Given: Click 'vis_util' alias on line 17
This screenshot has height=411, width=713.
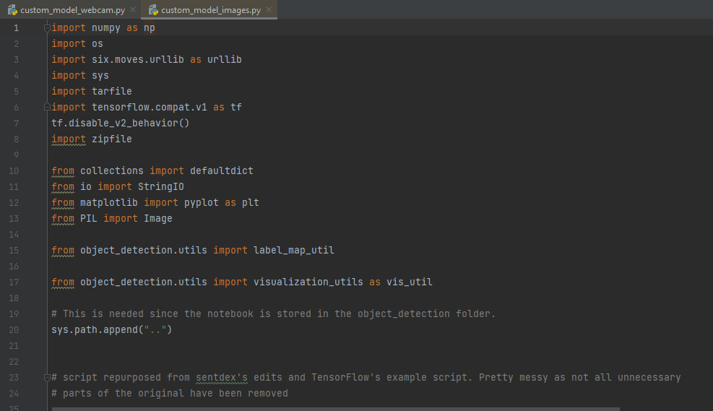Looking at the screenshot, I should [x=410, y=282].
